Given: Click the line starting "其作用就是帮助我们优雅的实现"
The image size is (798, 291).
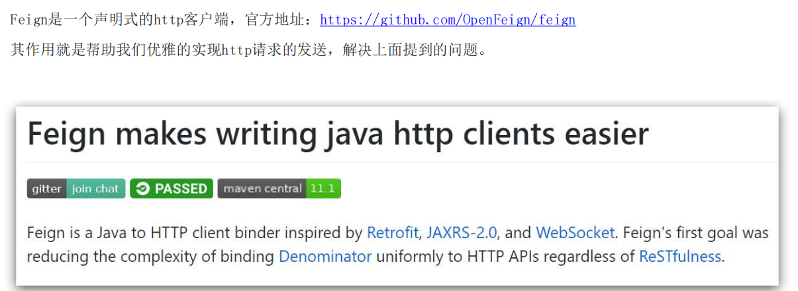Looking at the screenshot, I should click(x=248, y=50).
